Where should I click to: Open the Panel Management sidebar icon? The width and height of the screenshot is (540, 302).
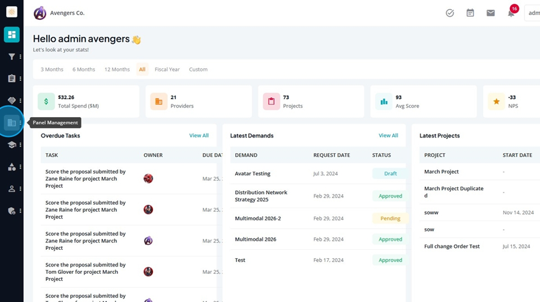[12, 122]
